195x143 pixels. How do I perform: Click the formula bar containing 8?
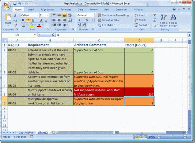pyautogui.click(x=121, y=35)
